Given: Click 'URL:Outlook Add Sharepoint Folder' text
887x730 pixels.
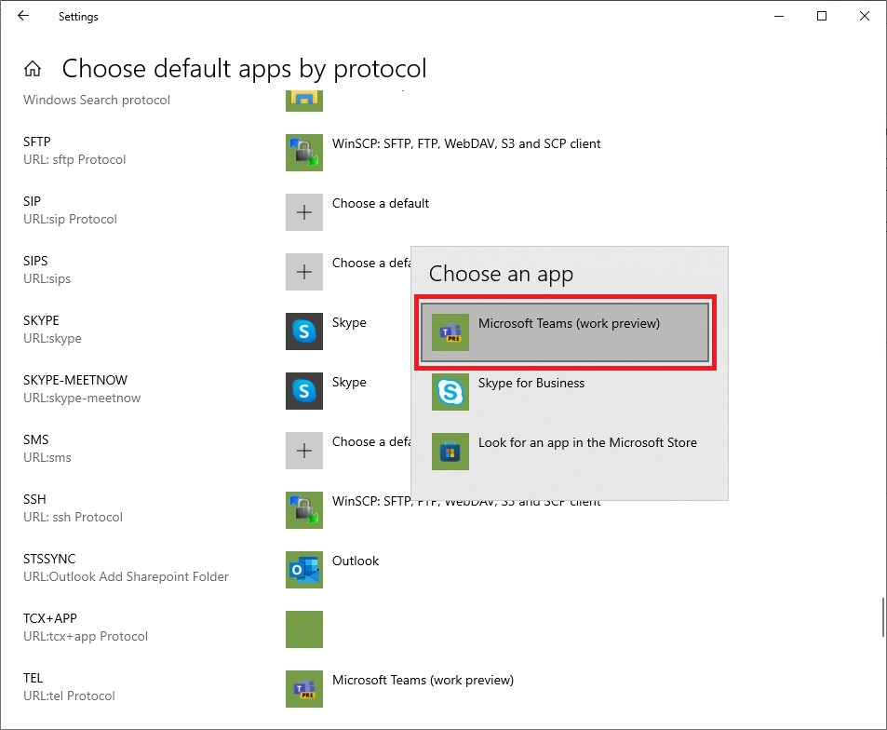Looking at the screenshot, I should 126,576.
